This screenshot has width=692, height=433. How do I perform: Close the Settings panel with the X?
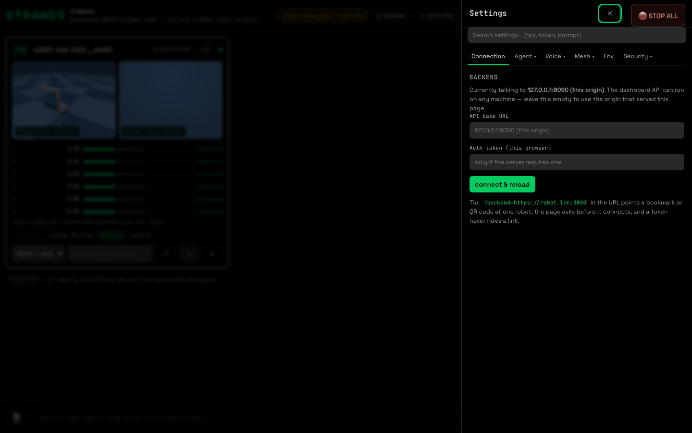tap(609, 13)
